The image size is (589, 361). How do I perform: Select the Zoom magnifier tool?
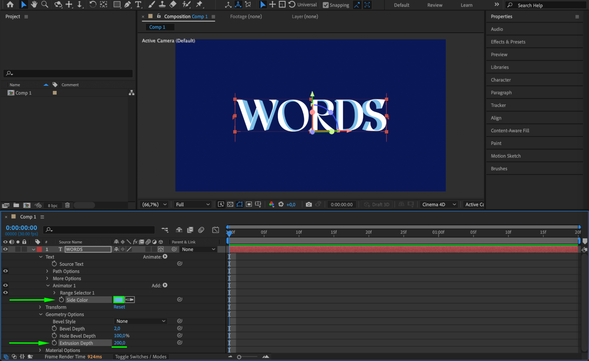pos(44,4)
